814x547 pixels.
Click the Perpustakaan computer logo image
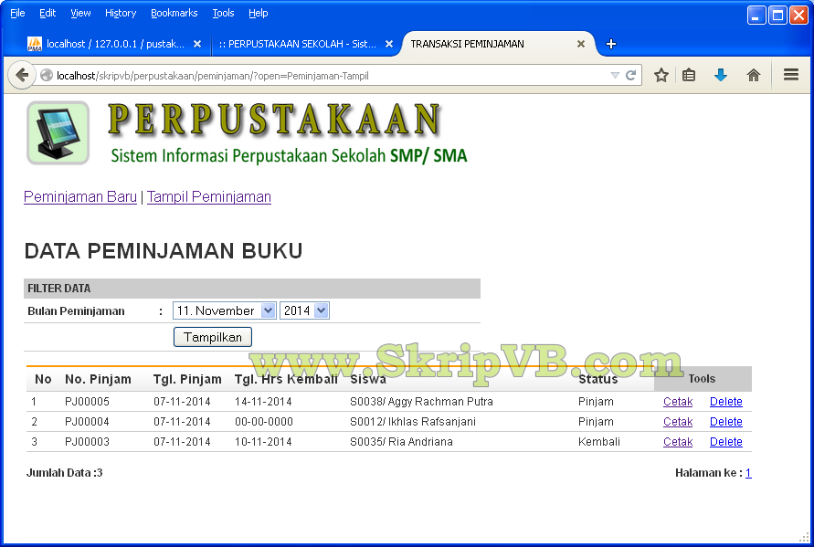coord(58,132)
